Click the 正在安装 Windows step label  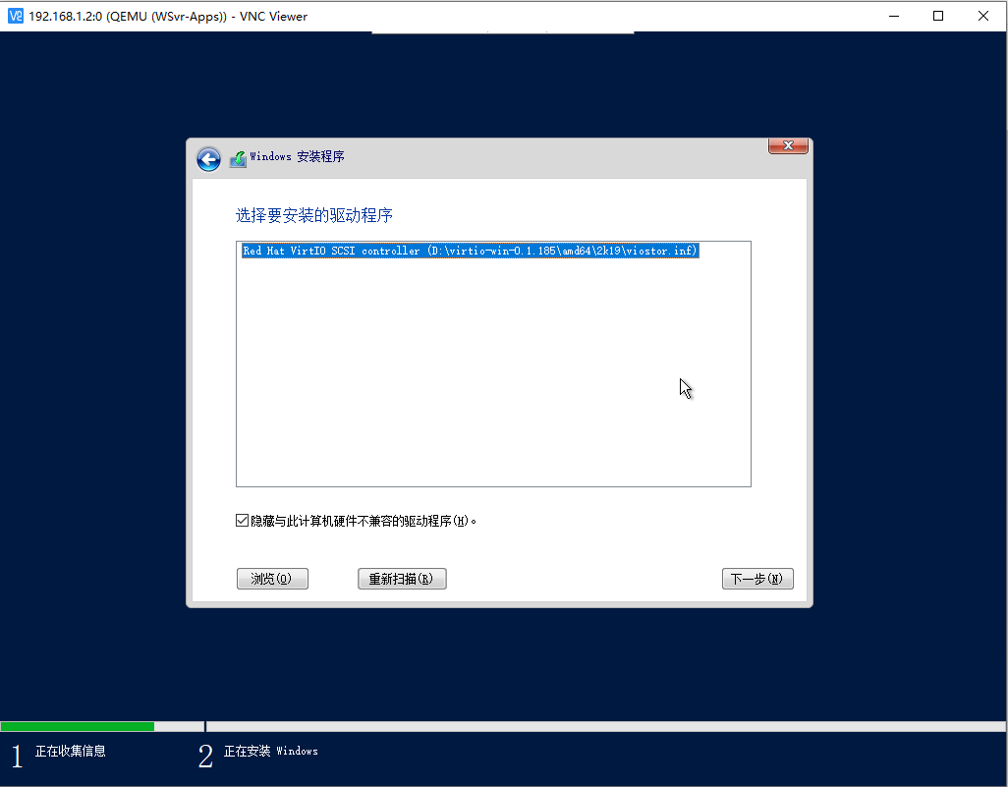click(270, 751)
